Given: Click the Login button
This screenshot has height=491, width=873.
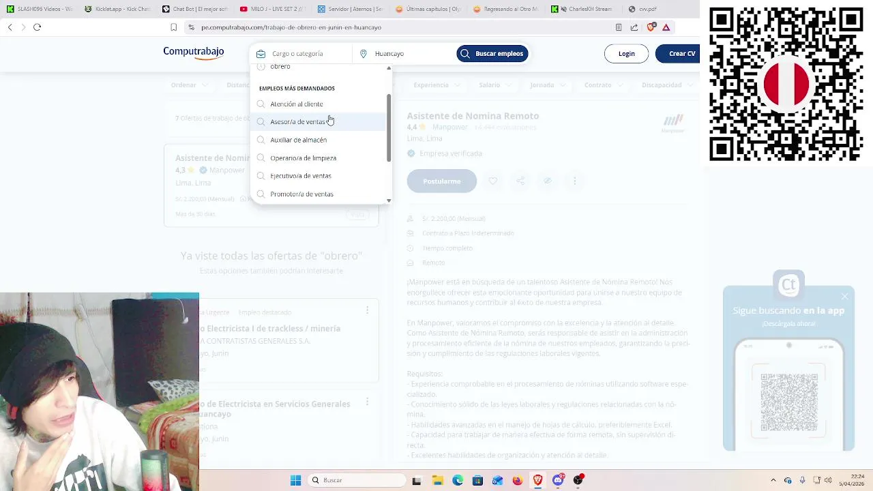Looking at the screenshot, I should 626,54.
